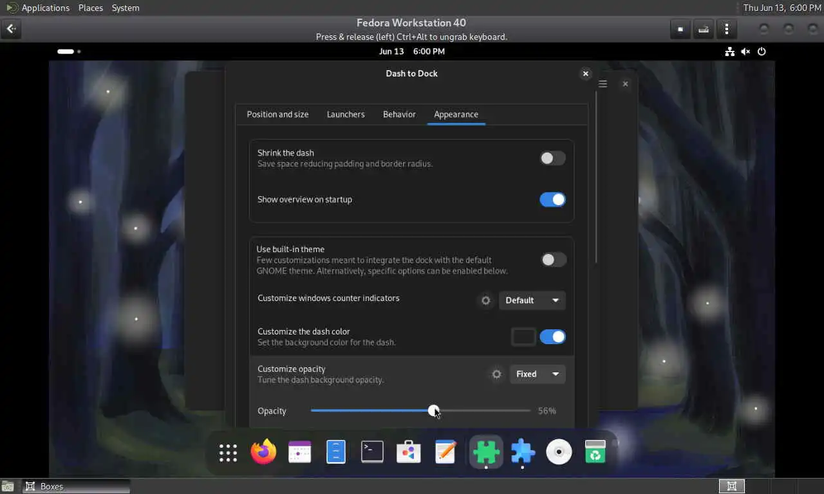Switch to the Launchers tab

[x=346, y=114]
